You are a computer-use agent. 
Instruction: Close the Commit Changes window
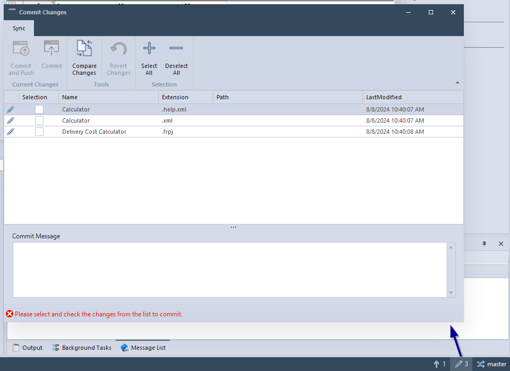453,12
